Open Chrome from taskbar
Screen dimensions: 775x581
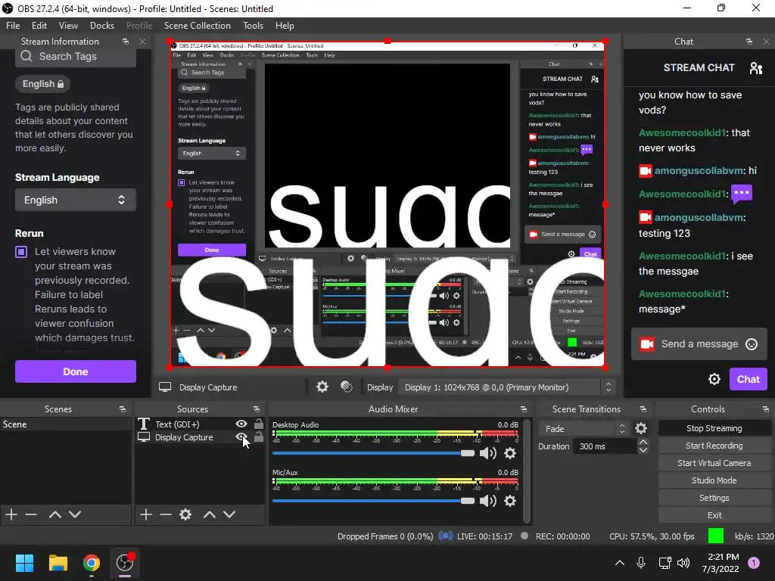(x=91, y=563)
